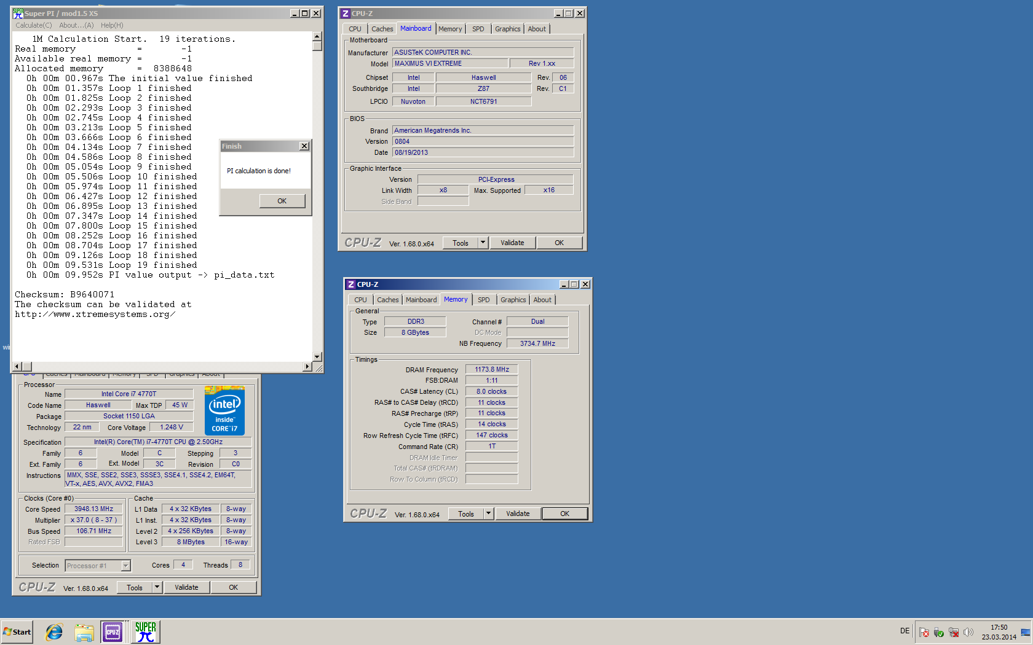
Task: Switch to Caches tab in Mainboard window
Action: tap(382, 29)
